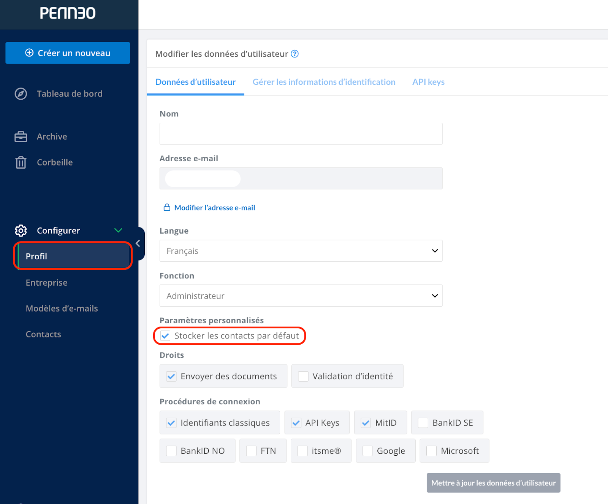Toggle Identifiants classiques login method
The height and width of the screenshot is (504, 608).
click(171, 423)
